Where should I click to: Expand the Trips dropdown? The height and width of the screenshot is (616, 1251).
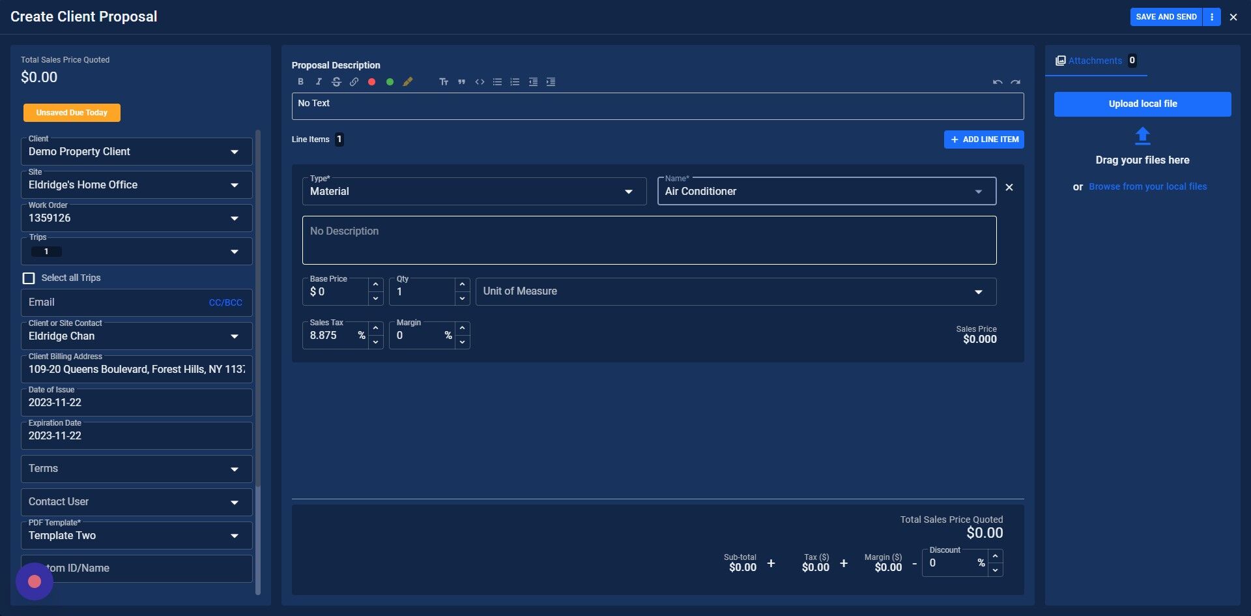137,252
